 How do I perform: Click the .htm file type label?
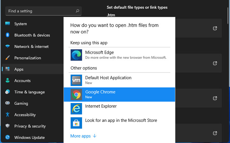tap(111, 15)
